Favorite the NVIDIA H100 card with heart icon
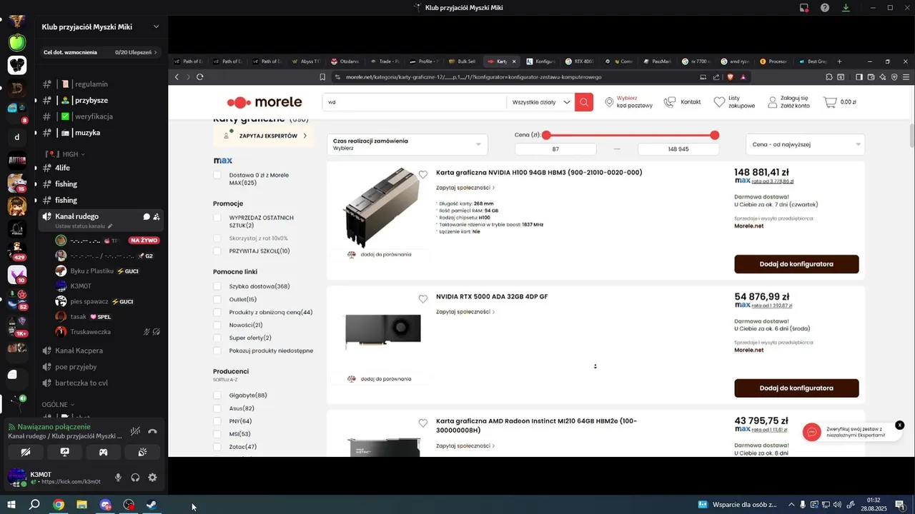915x514 pixels. pos(423,174)
